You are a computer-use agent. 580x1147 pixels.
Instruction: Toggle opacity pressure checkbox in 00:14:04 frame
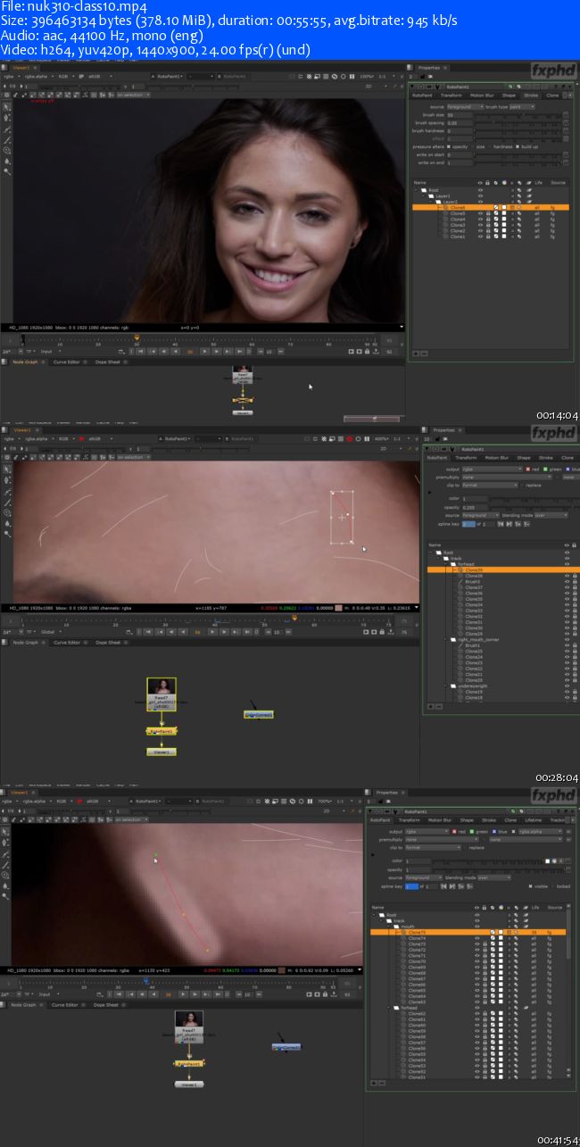449,146
